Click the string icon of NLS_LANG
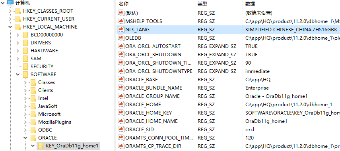The height and width of the screenshot is (151, 340). [x=121, y=29]
